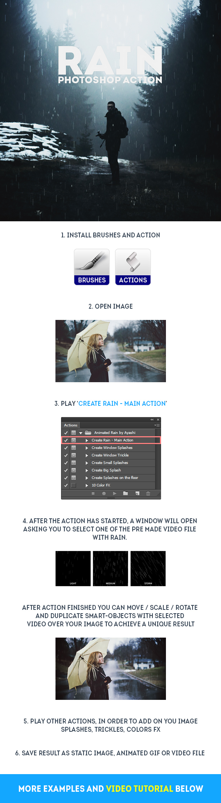The height and width of the screenshot is (803, 221).
Task: Expand Create Splashes on the floor arrow
Action: pos(87,478)
